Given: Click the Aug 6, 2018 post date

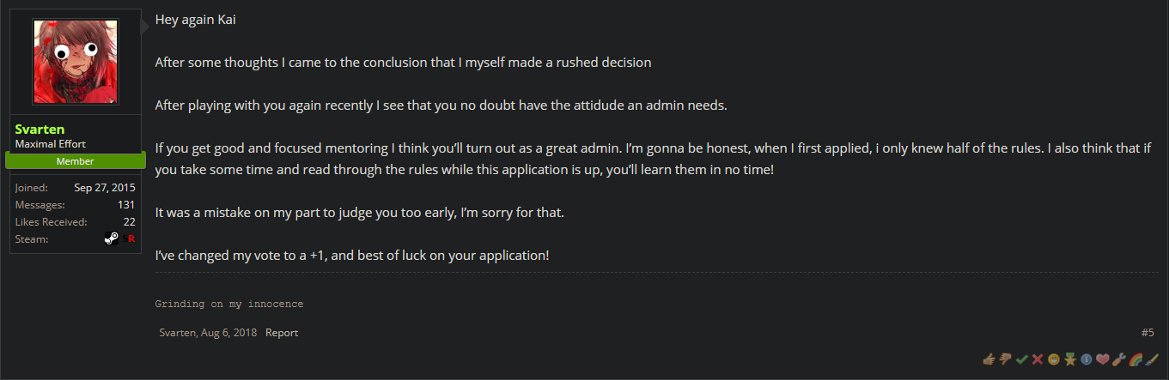Looking at the screenshot, I should click(229, 333).
